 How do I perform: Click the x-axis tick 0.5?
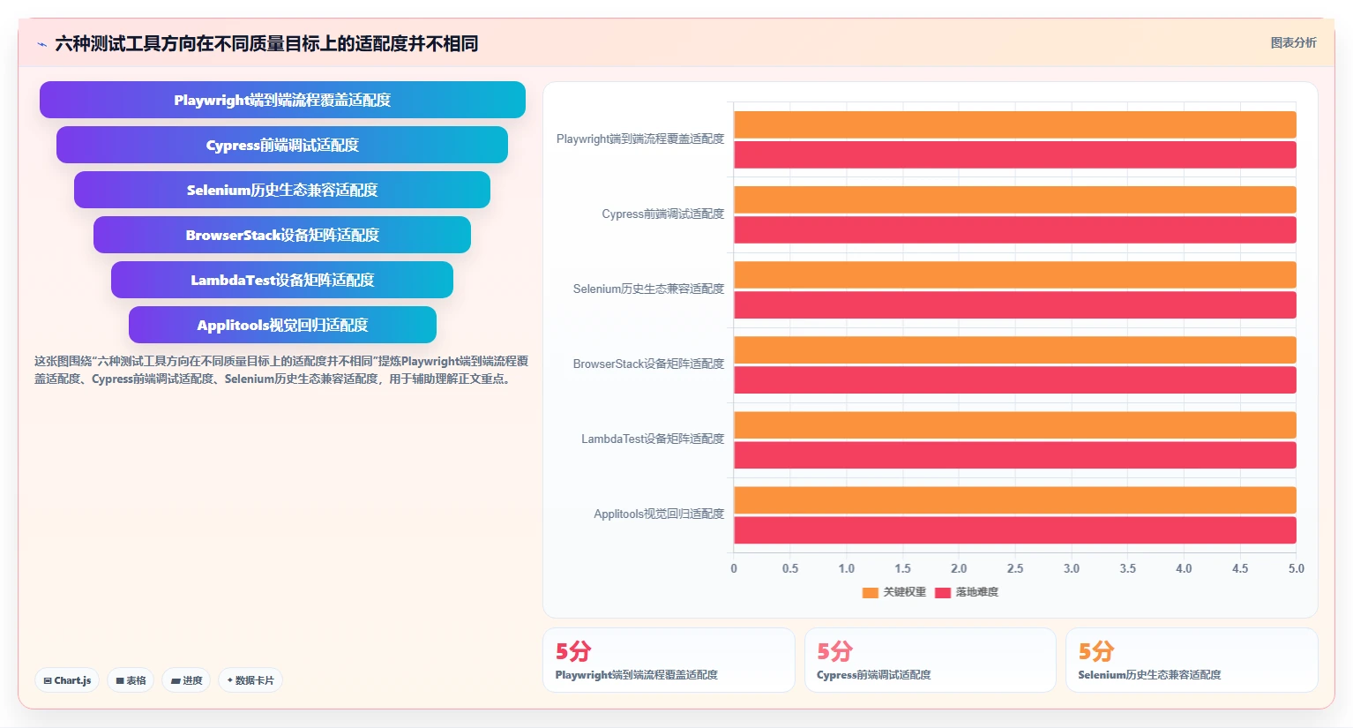point(790,568)
